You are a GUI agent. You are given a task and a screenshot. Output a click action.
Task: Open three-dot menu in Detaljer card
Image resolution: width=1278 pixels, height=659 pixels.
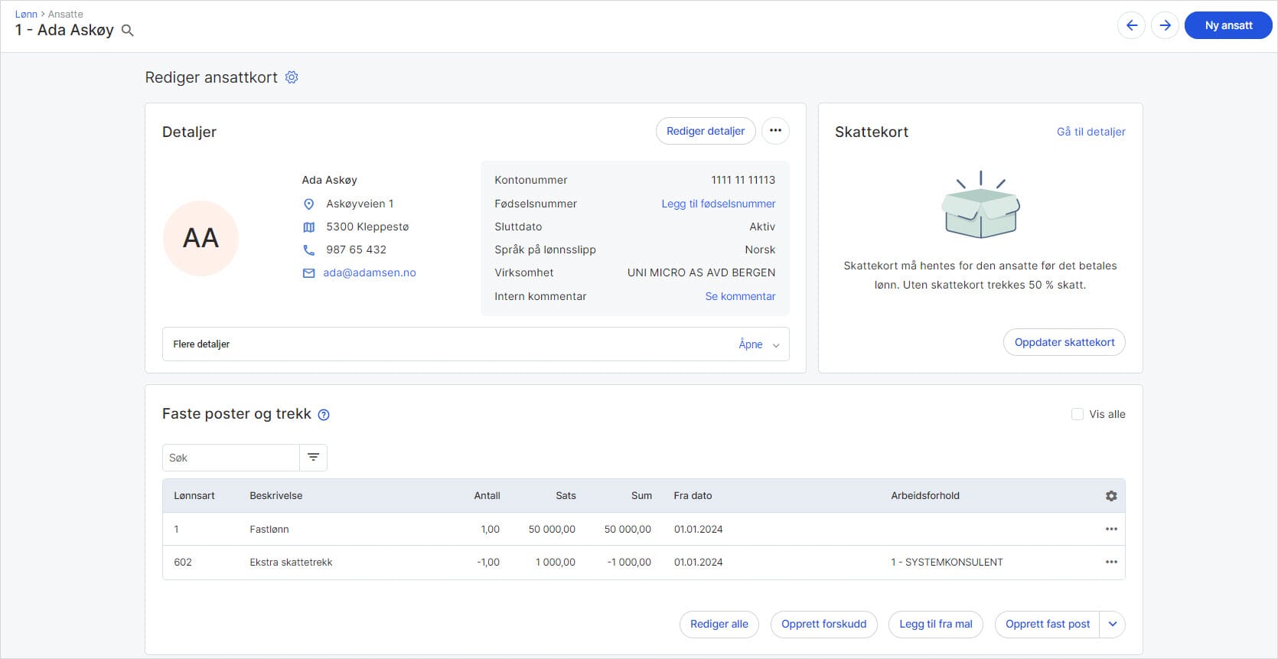click(x=775, y=131)
